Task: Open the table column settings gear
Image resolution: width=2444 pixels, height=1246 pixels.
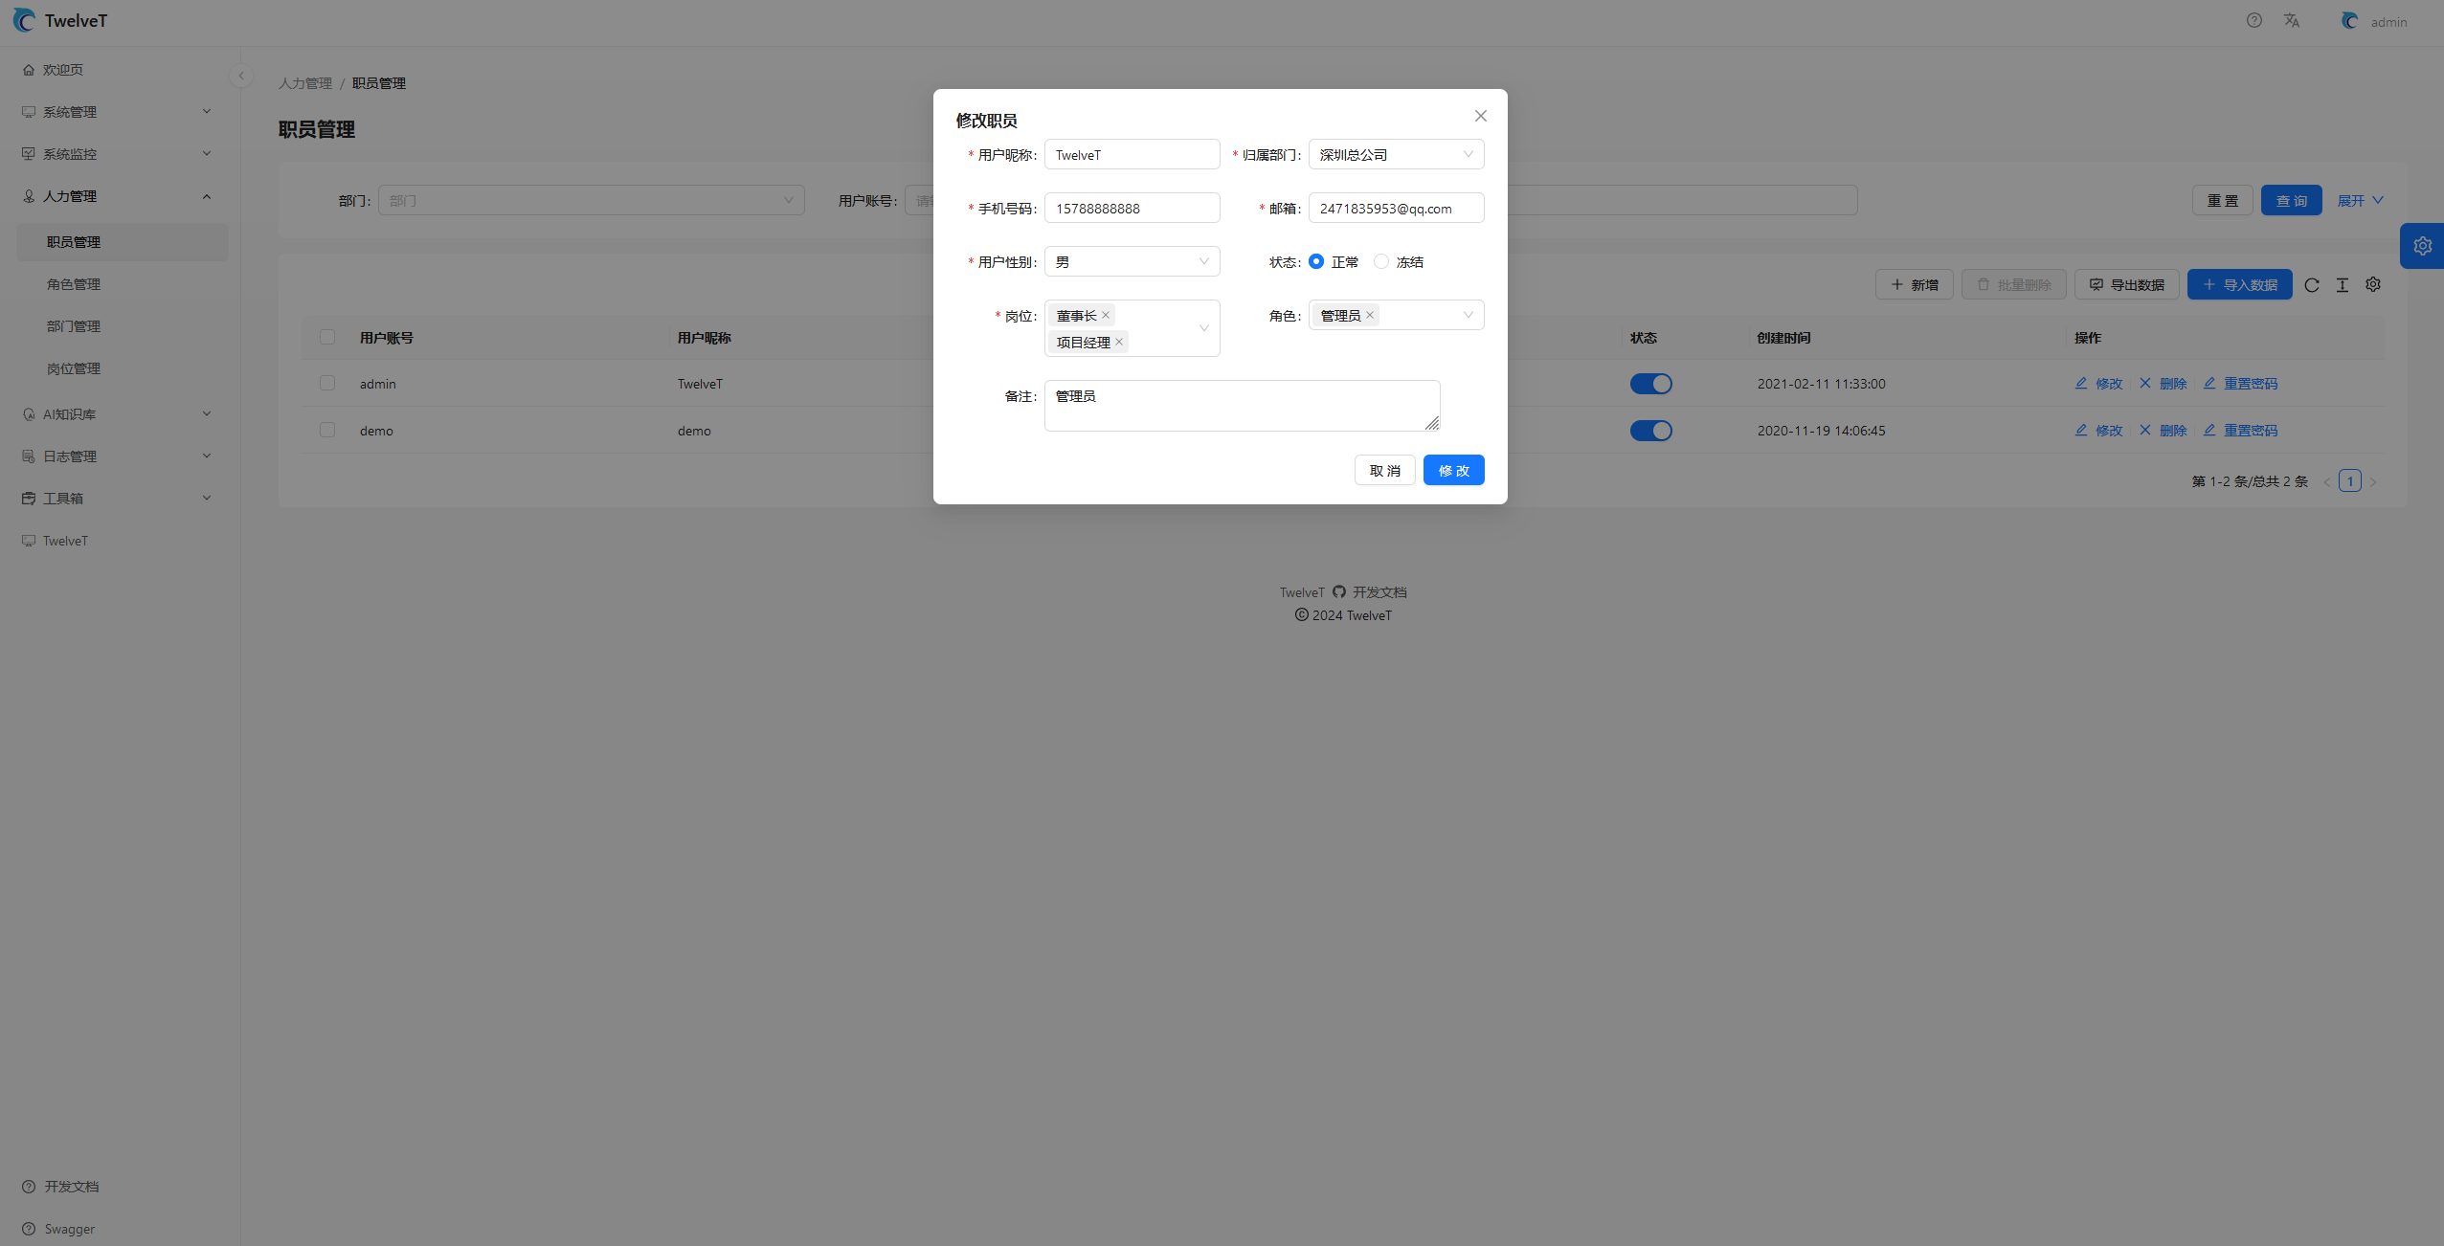Action: [x=2373, y=284]
